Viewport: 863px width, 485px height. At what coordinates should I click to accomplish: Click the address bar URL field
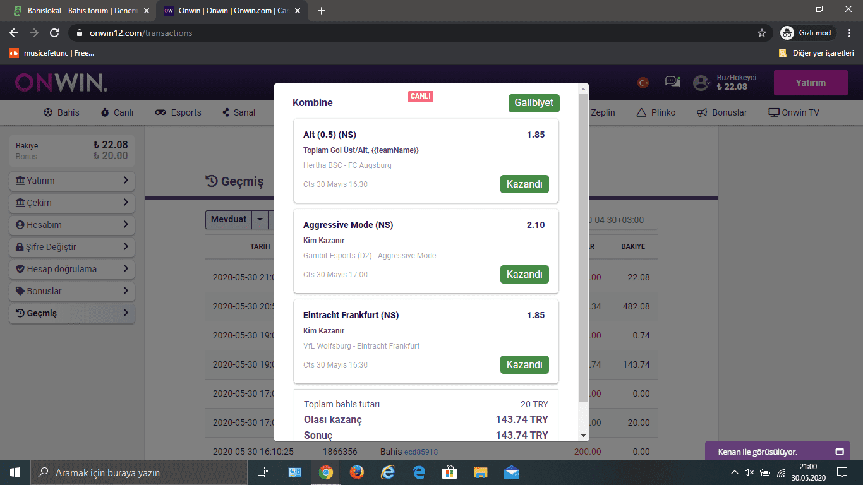point(417,33)
